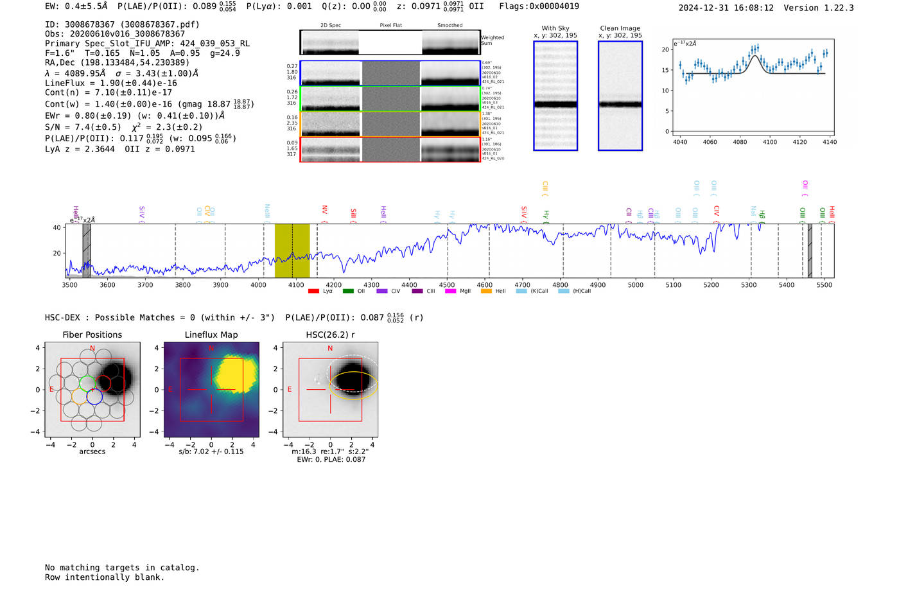Click the green OII legend swatch
The width and height of the screenshot is (899, 612).
(x=348, y=291)
